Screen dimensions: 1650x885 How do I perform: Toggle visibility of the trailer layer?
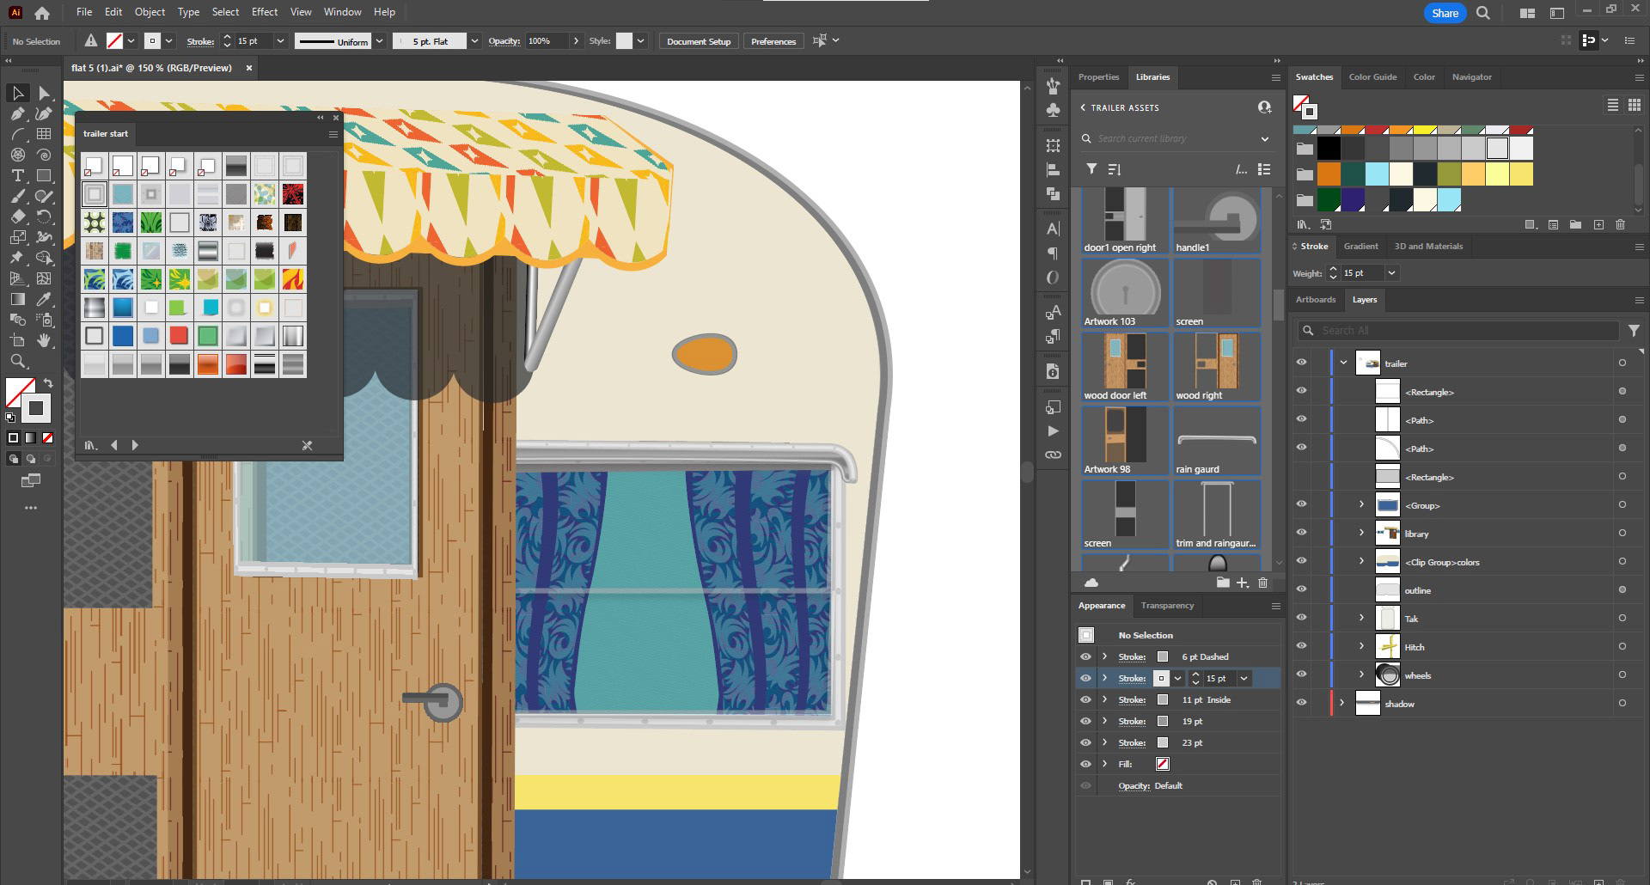(x=1301, y=363)
